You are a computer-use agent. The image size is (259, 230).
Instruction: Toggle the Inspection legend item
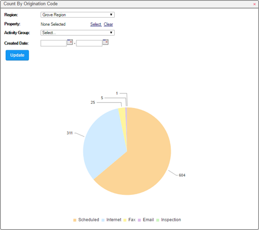(x=168, y=220)
